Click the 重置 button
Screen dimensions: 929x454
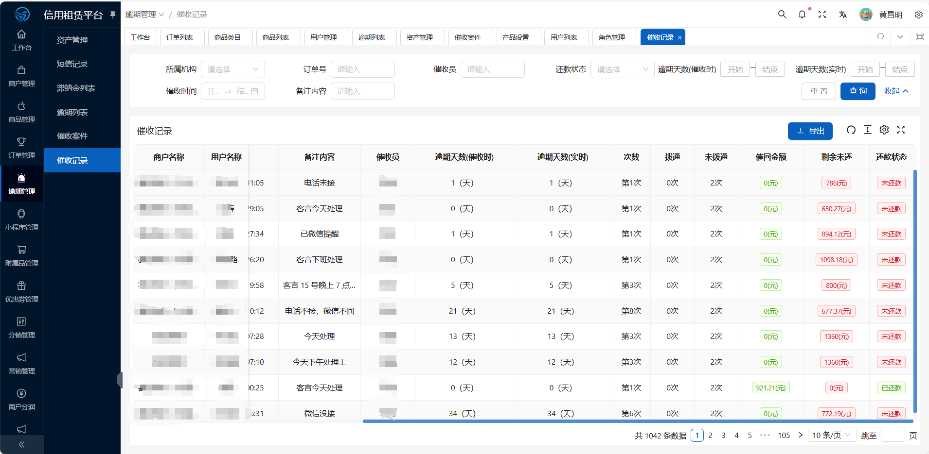coord(819,91)
